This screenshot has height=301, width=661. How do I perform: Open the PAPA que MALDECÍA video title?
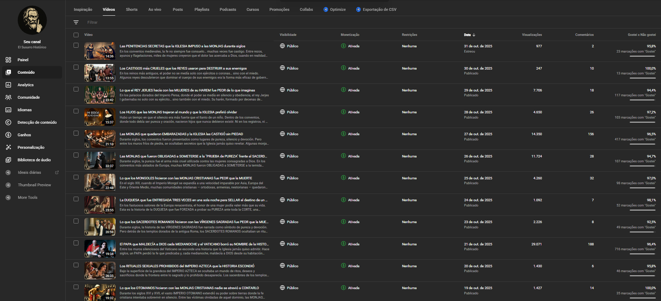click(x=194, y=244)
